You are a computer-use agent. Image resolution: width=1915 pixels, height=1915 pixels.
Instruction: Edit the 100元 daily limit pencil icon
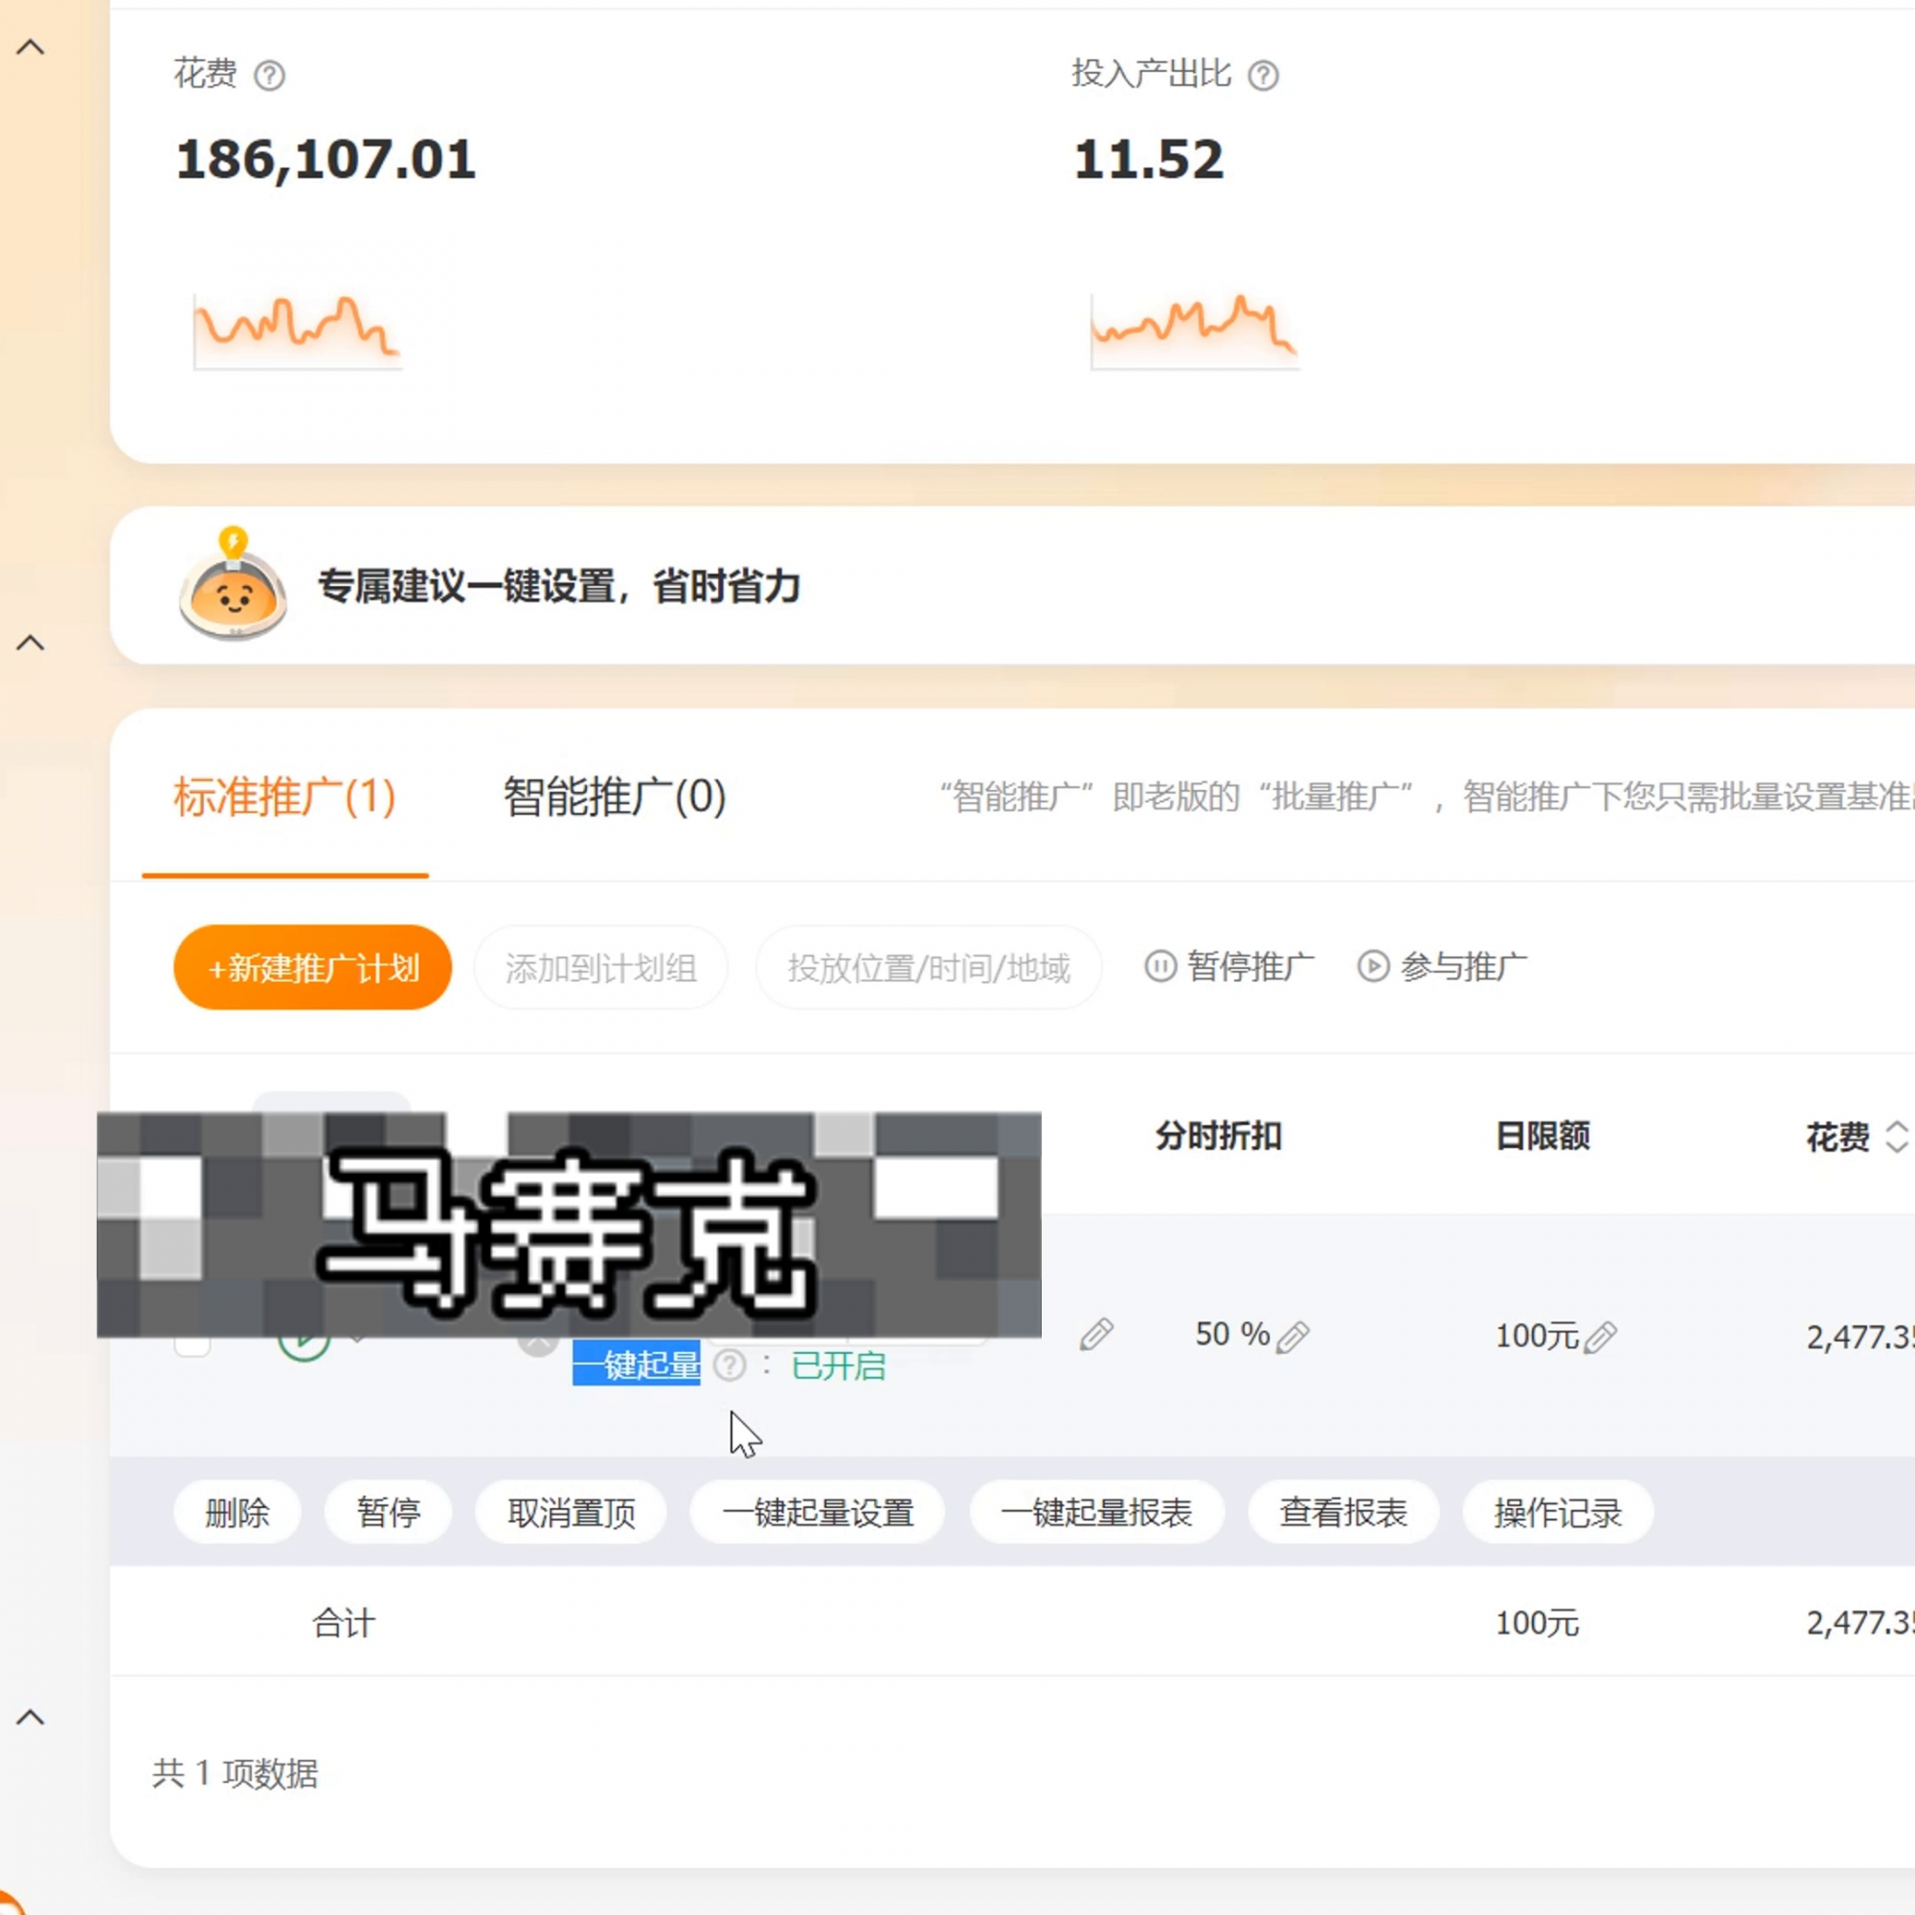[x=1600, y=1337]
